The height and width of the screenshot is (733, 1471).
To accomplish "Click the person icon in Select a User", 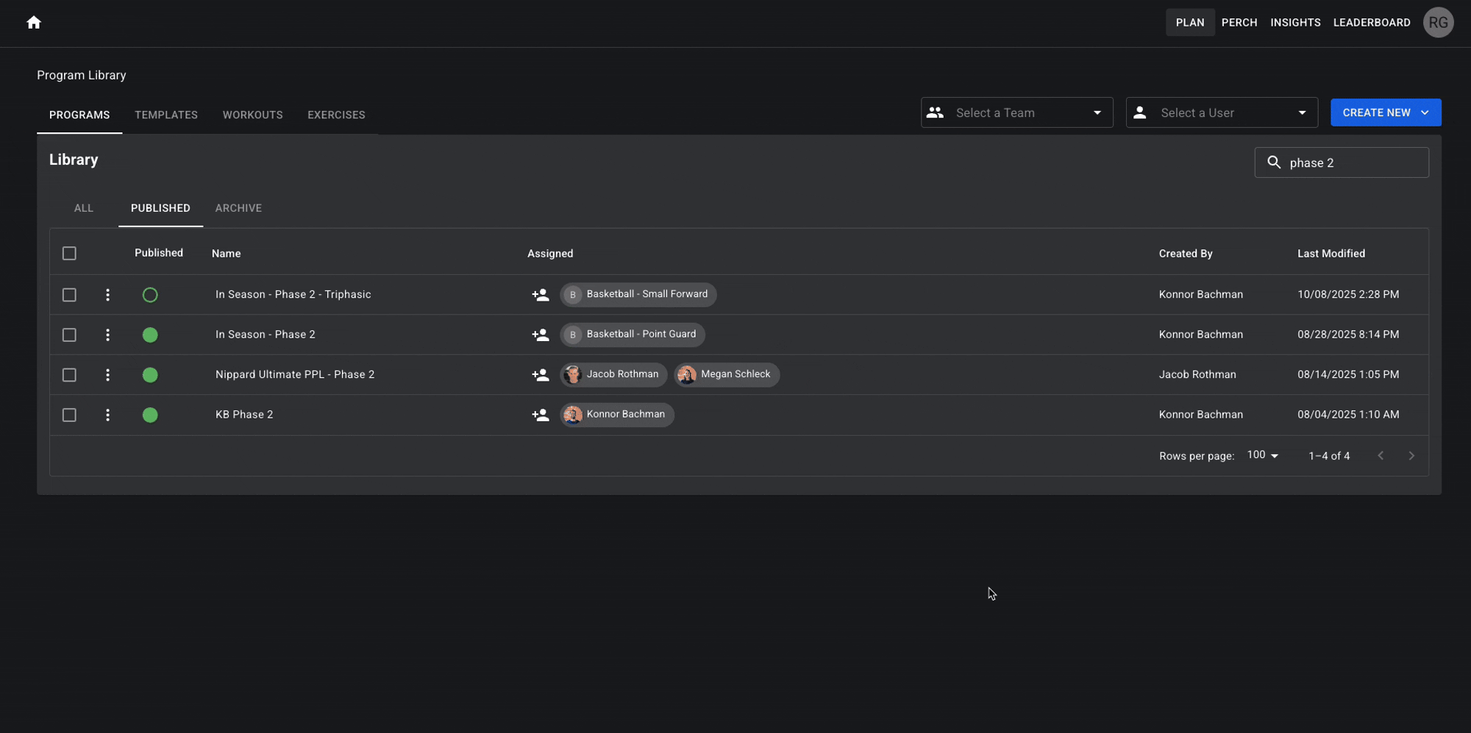I will 1139,112.
